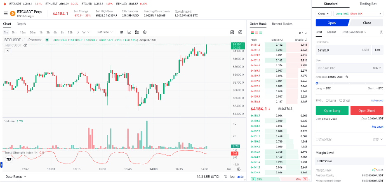The image size is (386, 182).
Task: Open the Cross margin mode dropdown
Action: pos(322,14)
